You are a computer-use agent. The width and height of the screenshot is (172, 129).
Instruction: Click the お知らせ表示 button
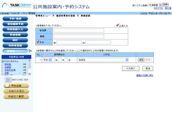[16, 91]
